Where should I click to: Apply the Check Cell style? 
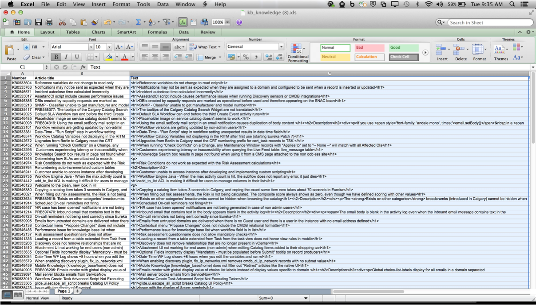404,57
